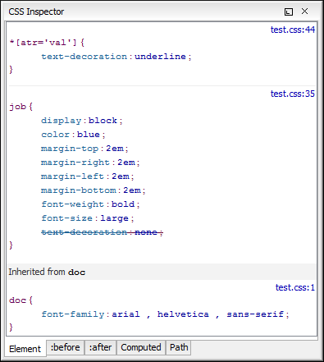Click the doc selector rule
This screenshot has height=362, width=324.
18,300
